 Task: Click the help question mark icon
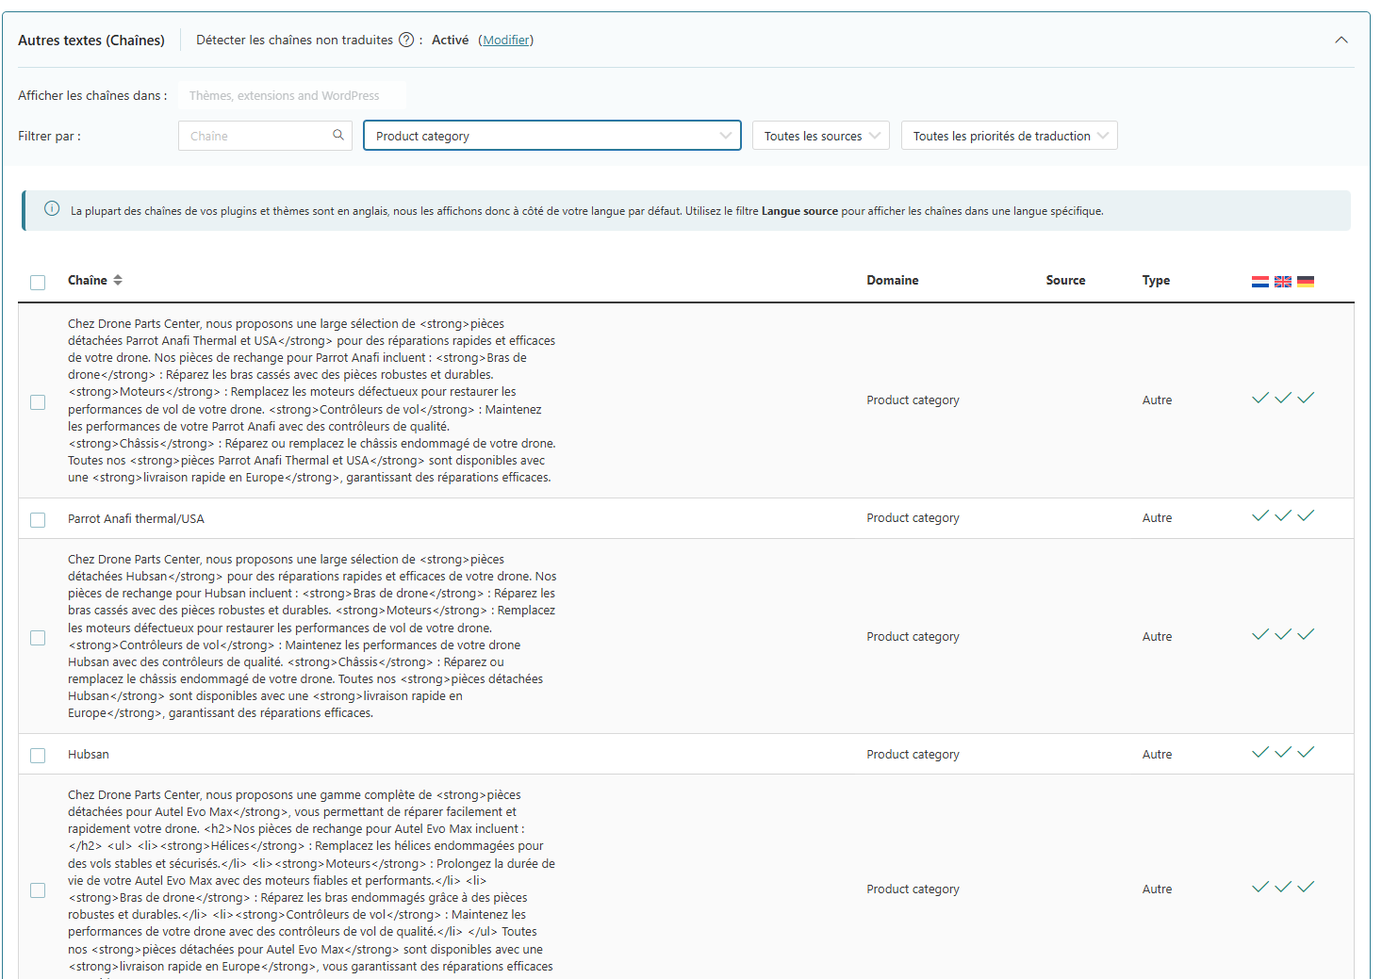click(406, 40)
